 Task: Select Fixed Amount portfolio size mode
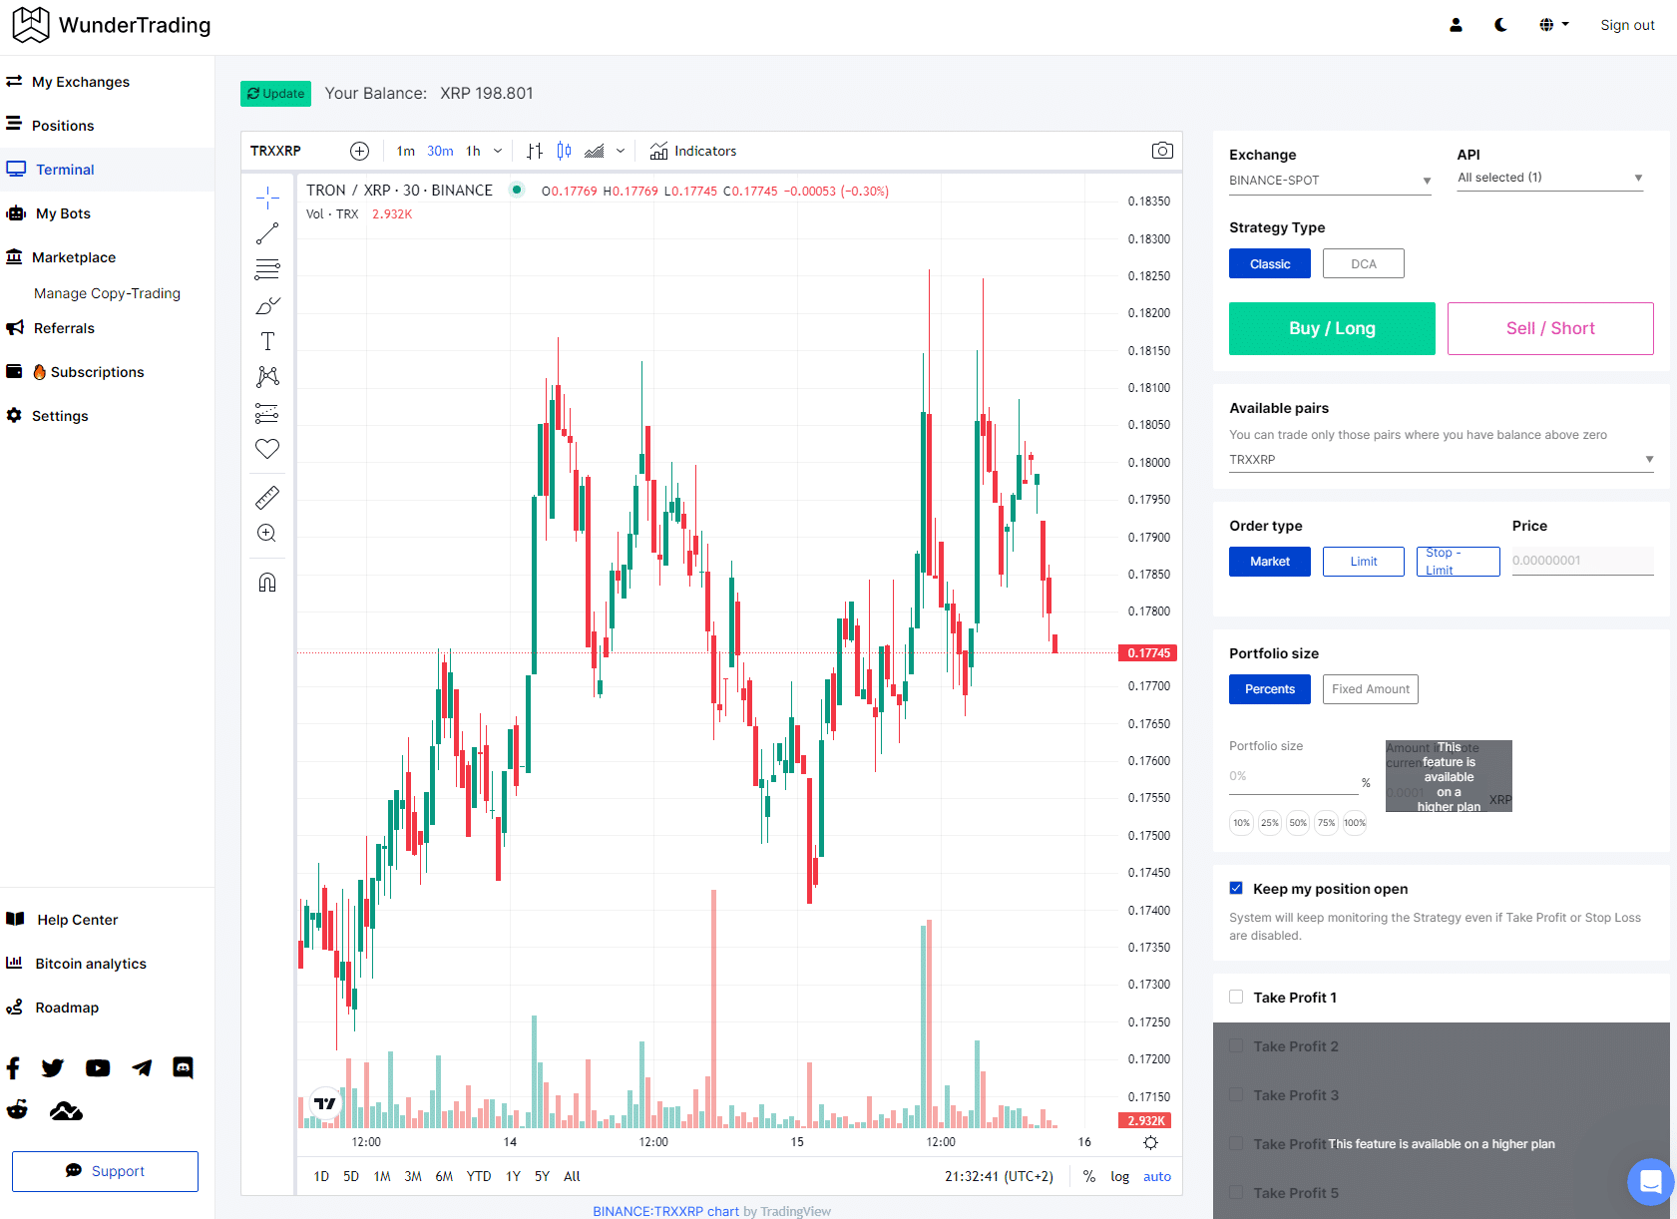pyautogui.click(x=1371, y=689)
